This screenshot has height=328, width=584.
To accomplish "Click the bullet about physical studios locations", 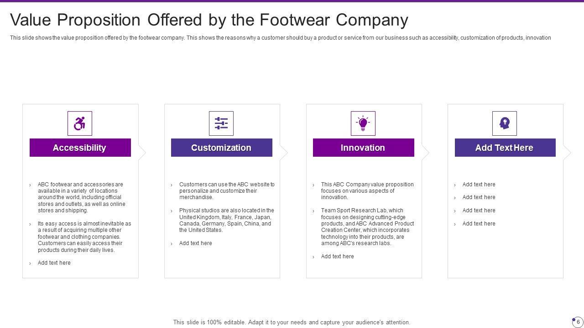I will pos(226,220).
